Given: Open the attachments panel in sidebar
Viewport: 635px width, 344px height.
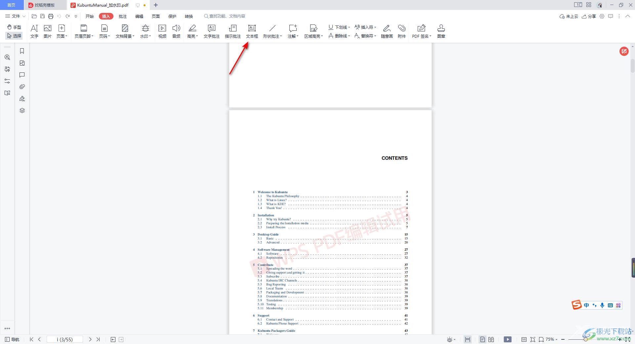Looking at the screenshot, I should 22,87.
